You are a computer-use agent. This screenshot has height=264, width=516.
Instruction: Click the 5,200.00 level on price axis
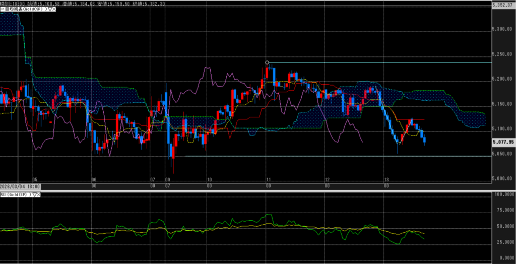pyautogui.click(x=502, y=79)
